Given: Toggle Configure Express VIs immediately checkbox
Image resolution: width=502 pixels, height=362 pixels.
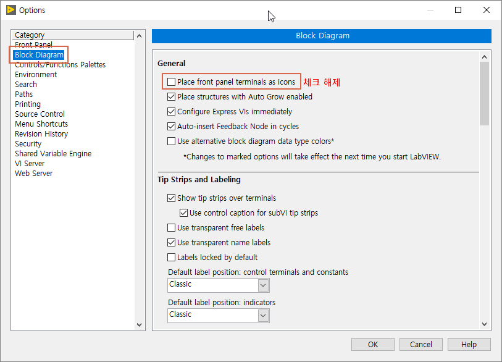Looking at the screenshot, I should [x=171, y=111].
